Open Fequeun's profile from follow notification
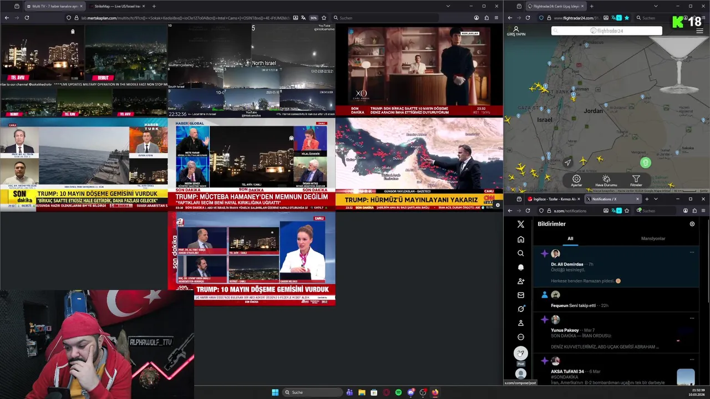Screen dimensions: 710x399 [559, 305]
